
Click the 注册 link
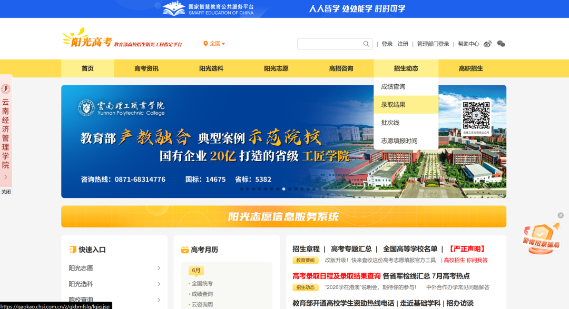coord(403,44)
